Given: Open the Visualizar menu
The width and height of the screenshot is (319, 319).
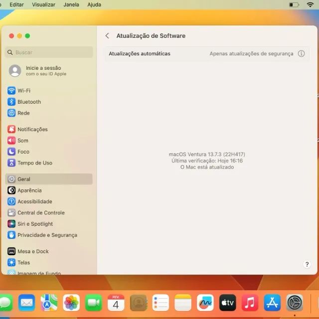Looking at the screenshot, I should click(43, 4).
